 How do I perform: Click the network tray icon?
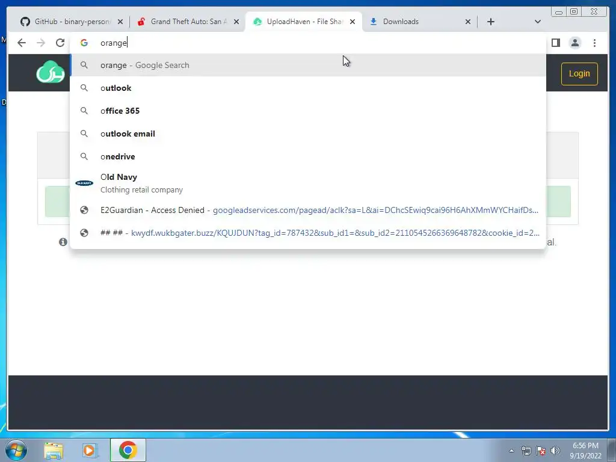click(x=526, y=451)
